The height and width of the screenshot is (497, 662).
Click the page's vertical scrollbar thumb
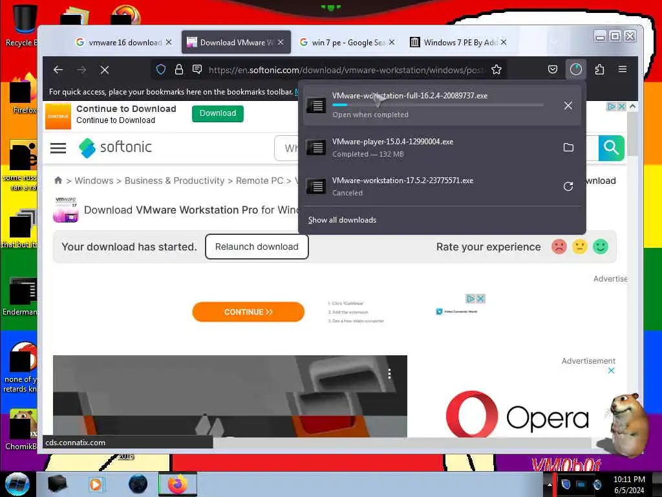pos(632,135)
